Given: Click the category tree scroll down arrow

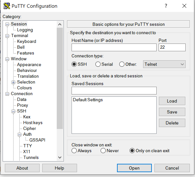Looking at the screenshot, I should 60,157.
